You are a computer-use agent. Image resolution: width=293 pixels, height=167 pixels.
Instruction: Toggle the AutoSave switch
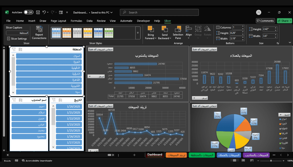pos(29,12)
